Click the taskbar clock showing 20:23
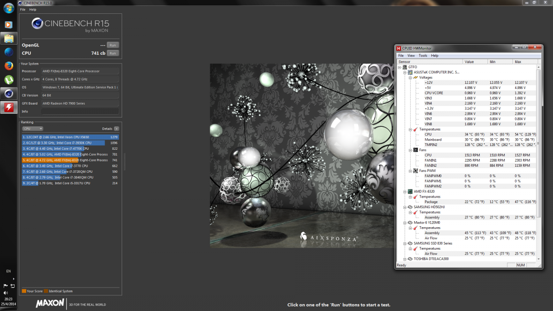Image resolution: width=553 pixels, height=311 pixels. point(9,299)
